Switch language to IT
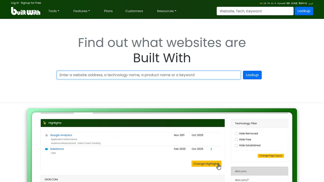Image resolution: width=324 pixels, height=182 pixels. click(x=275, y=4)
